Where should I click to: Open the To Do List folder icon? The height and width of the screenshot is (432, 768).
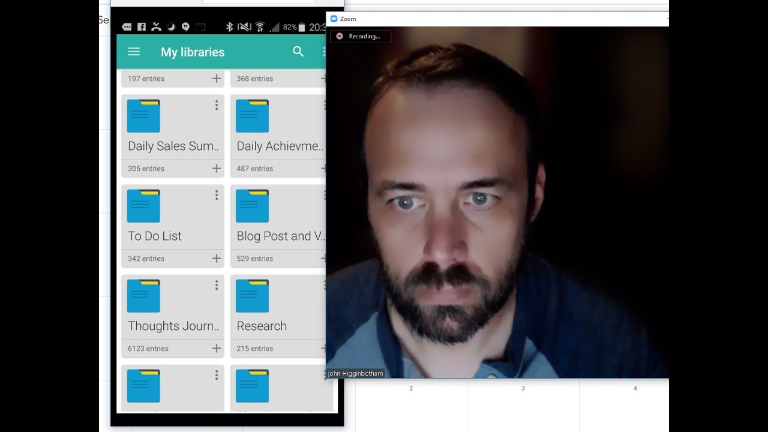pyautogui.click(x=143, y=206)
